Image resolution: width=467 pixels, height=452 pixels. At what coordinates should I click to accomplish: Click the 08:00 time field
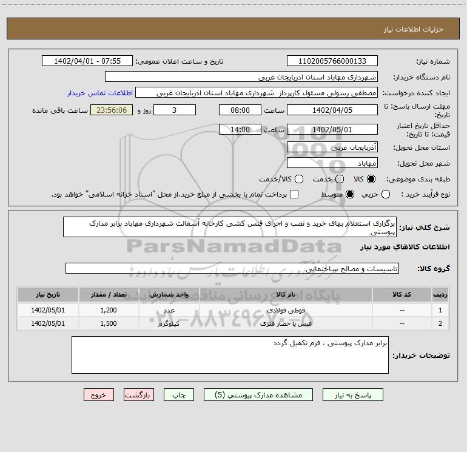240,110
